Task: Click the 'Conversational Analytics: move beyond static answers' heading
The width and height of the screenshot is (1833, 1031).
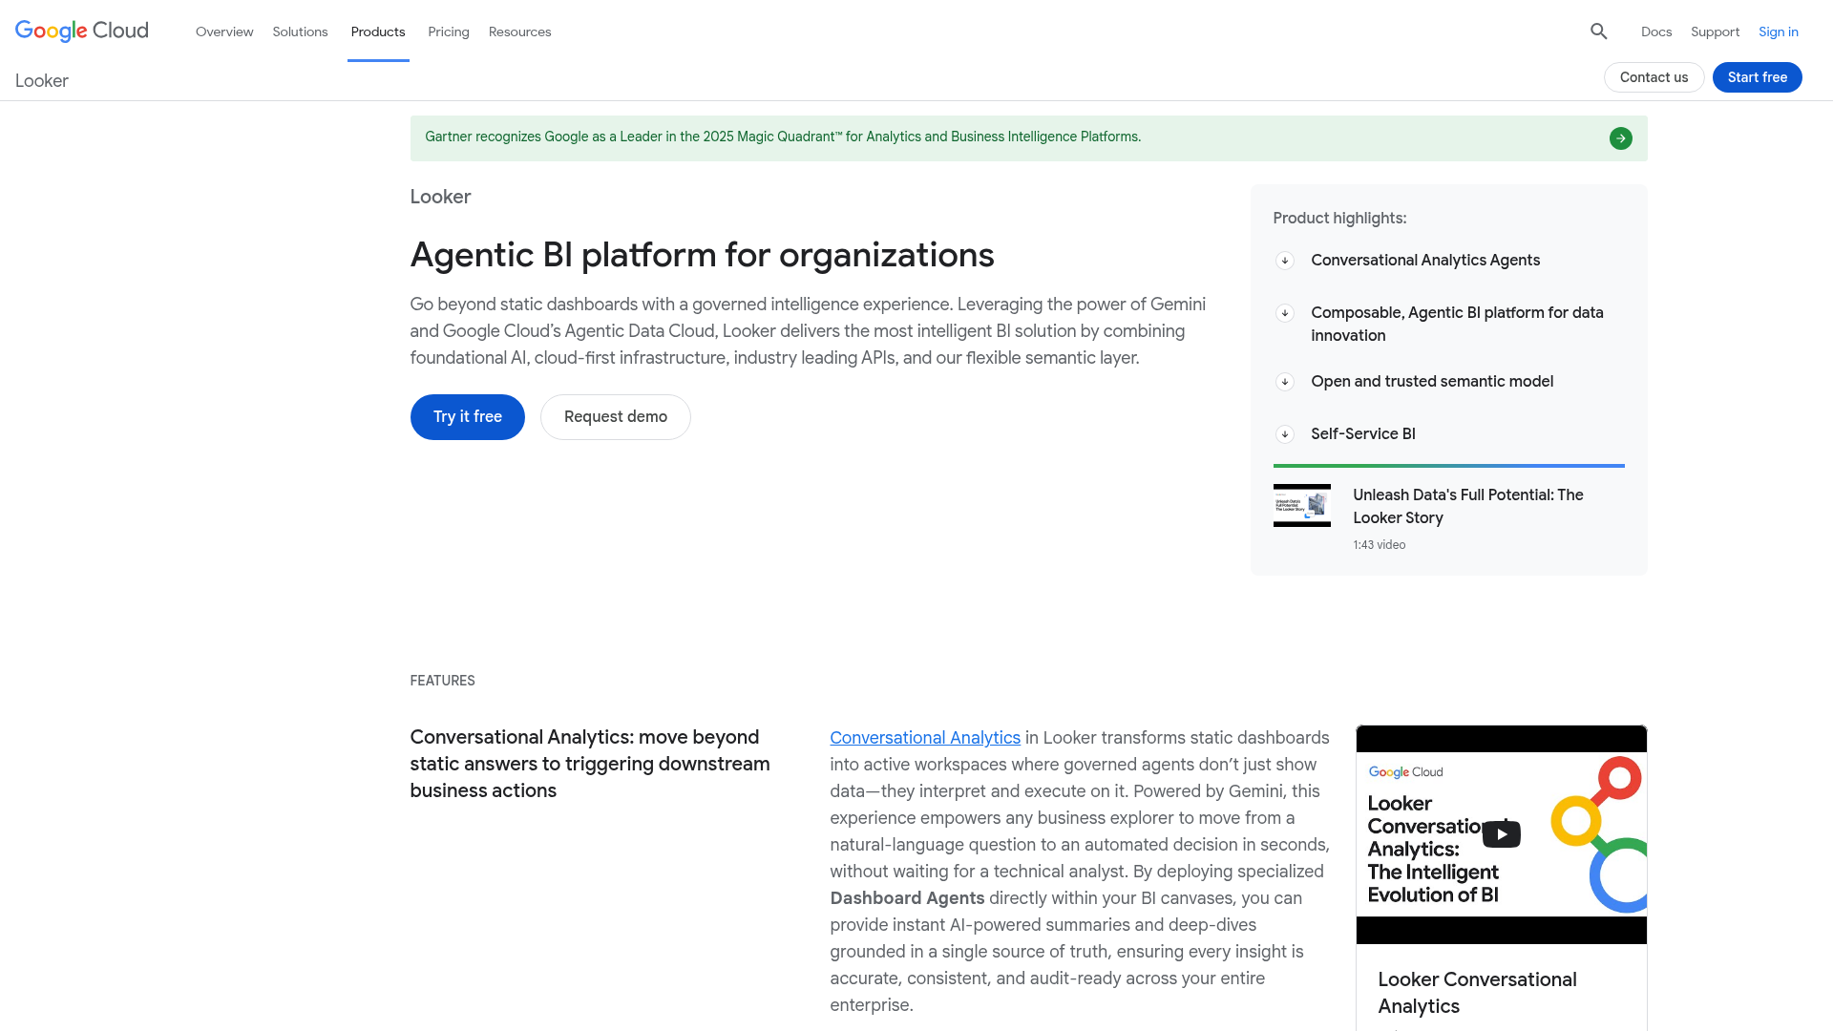Action: (x=590, y=764)
